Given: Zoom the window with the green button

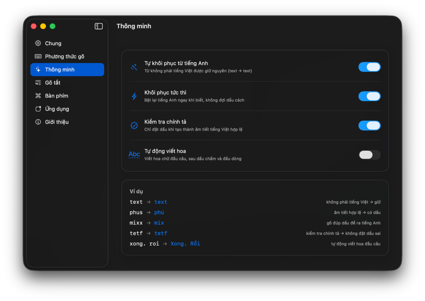Looking at the screenshot, I should coord(52,26).
